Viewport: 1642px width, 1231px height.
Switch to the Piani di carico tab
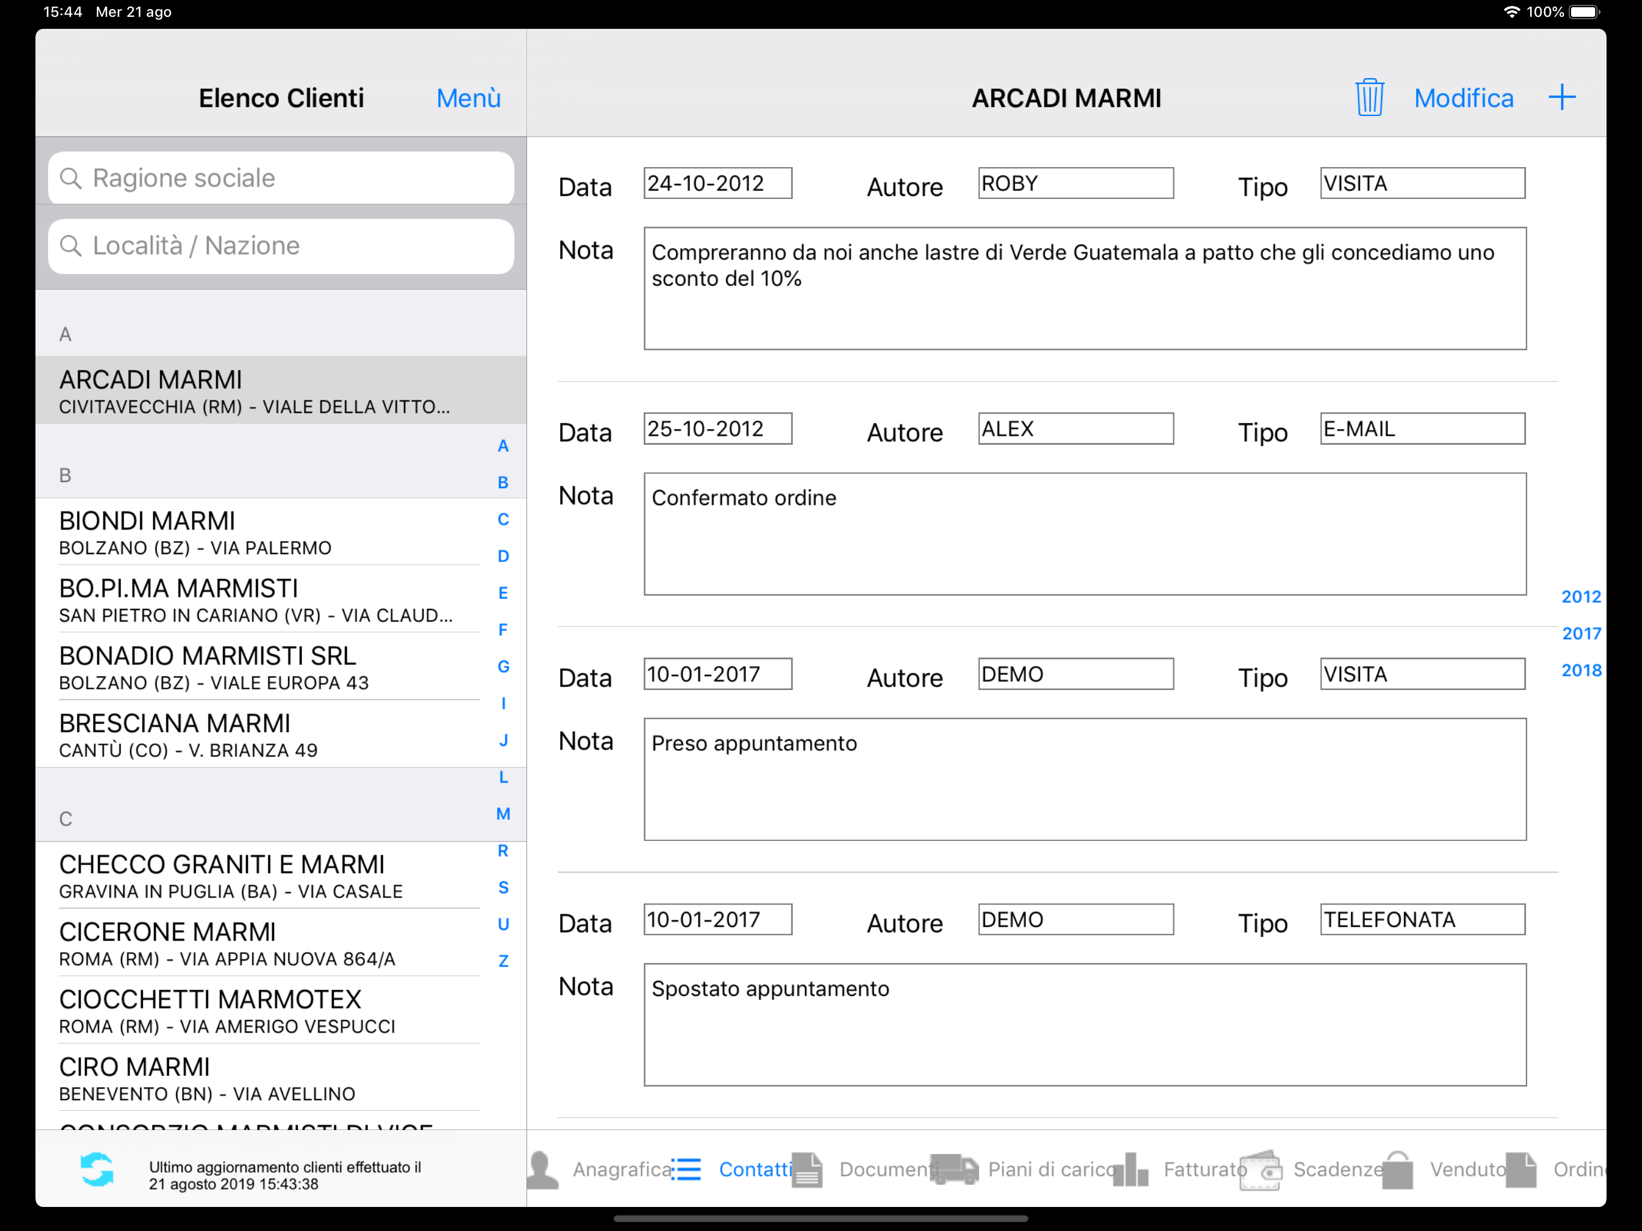[x=1052, y=1169]
